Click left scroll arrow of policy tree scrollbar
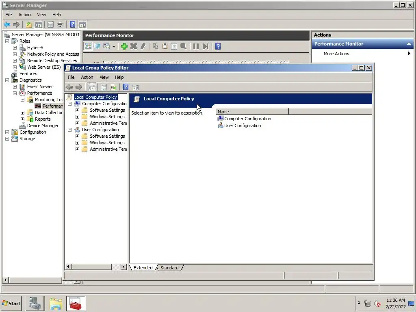This screenshot has height=312, width=416. pyautogui.click(x=68, y=266)
